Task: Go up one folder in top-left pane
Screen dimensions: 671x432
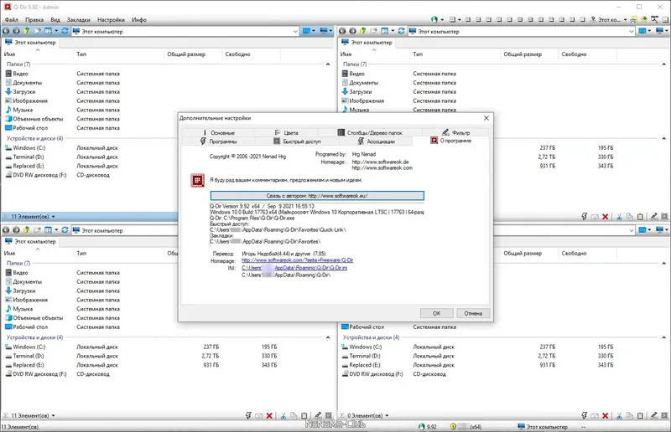Action: (27, 31)
